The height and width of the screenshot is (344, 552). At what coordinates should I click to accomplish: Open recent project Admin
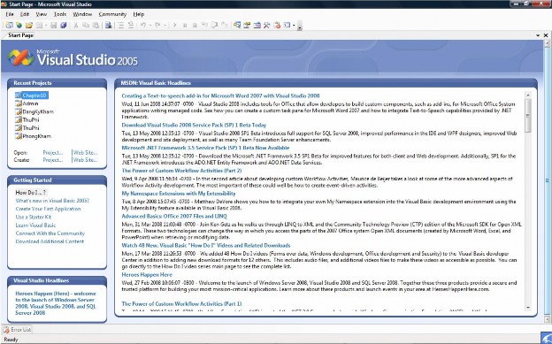tap(27, 103)
